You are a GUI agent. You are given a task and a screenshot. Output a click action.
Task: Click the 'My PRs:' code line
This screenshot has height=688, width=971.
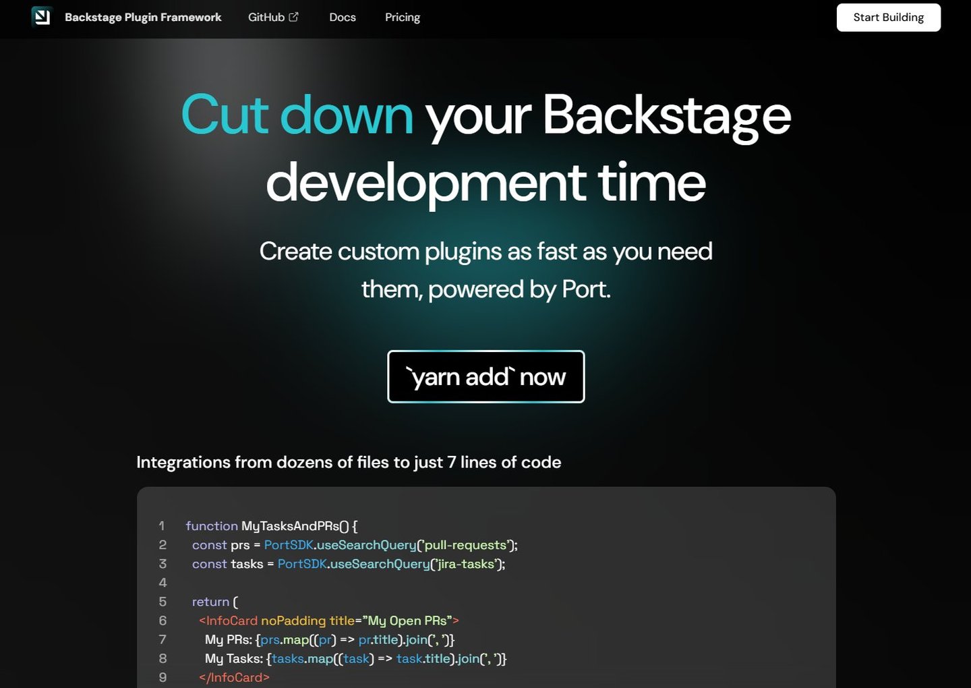point(330,639)
